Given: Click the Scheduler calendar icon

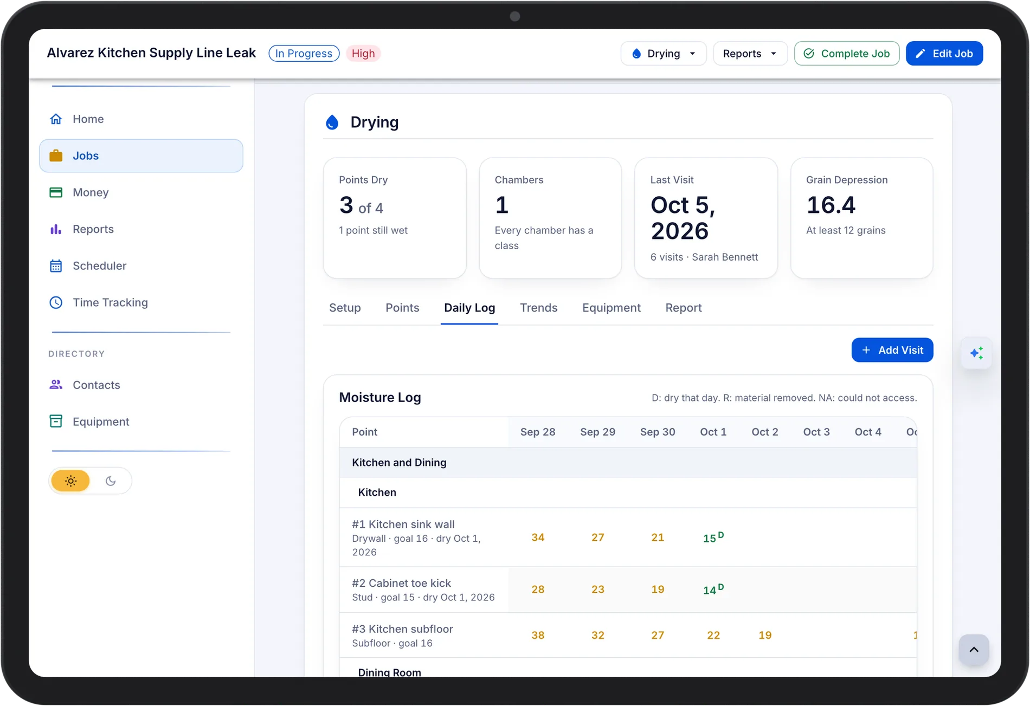Looking at the screenshot, I should 56,265.
